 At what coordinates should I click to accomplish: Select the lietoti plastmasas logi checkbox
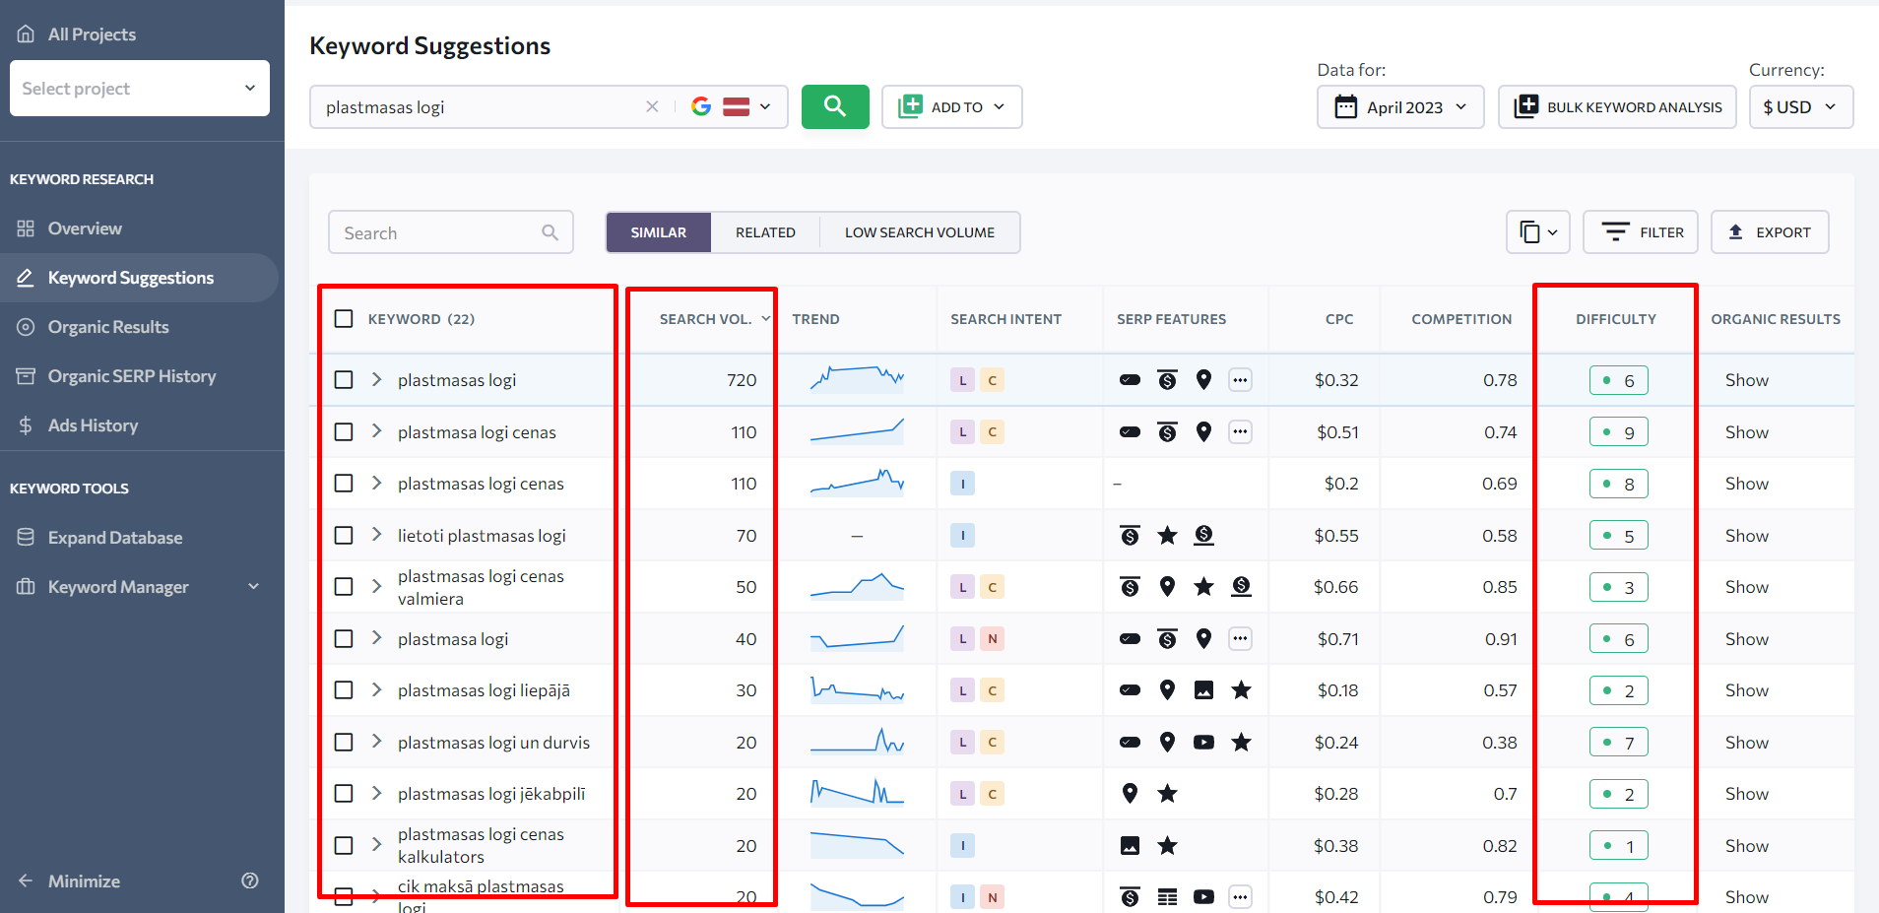tap(344, 536)
